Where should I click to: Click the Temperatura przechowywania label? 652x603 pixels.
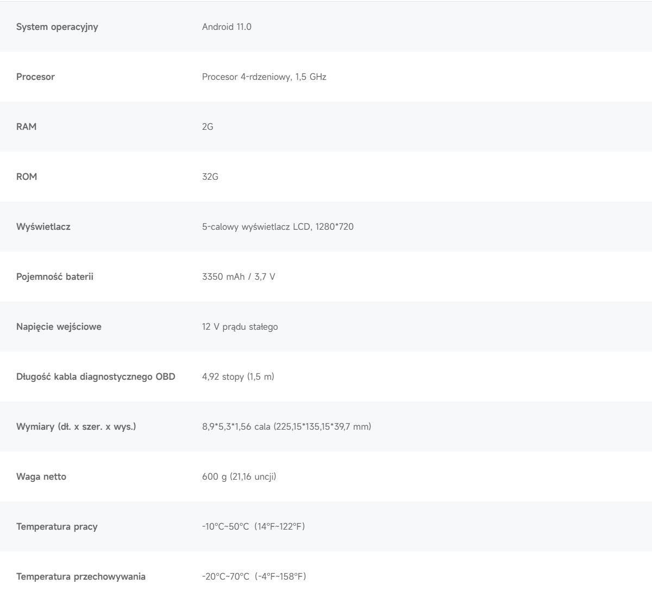tap(81, 576)
